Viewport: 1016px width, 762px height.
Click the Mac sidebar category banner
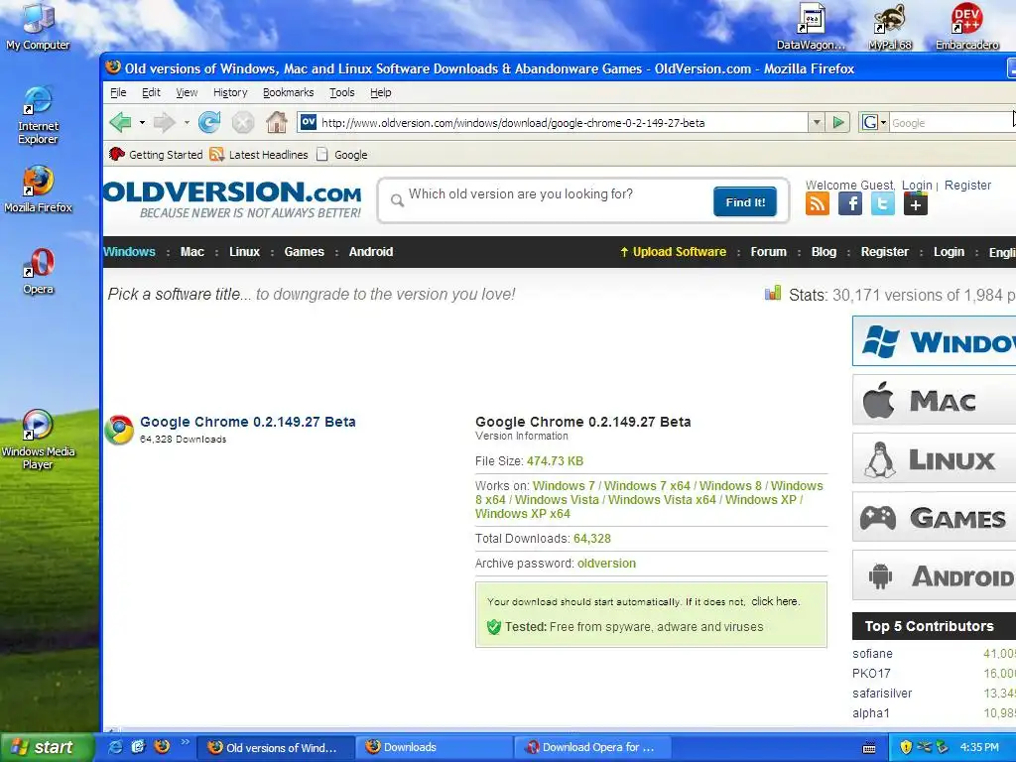[935, 400]
